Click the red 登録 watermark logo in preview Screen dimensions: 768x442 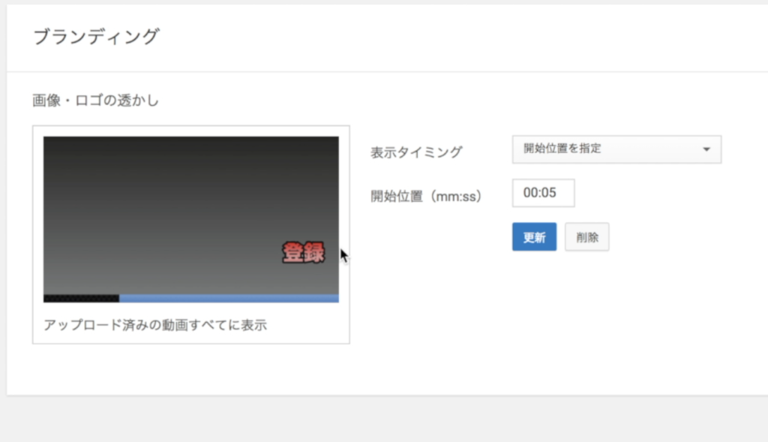(304, 252)
